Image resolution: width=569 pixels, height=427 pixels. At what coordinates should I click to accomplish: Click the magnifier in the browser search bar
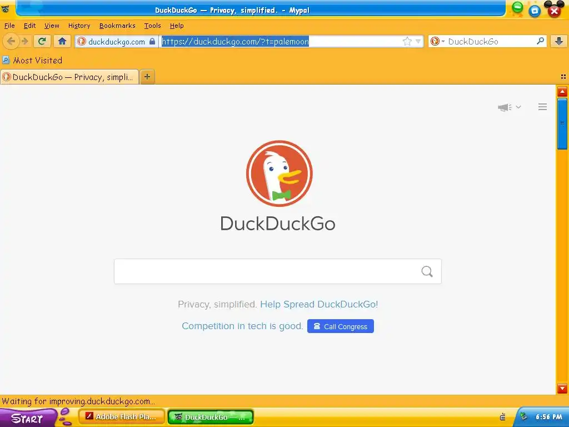tap(540, 41)
